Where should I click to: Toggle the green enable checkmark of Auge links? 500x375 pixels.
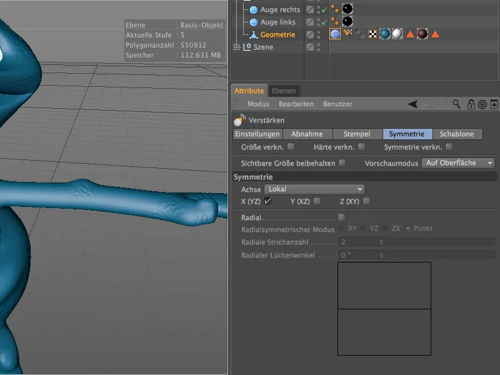click(324, 22)
